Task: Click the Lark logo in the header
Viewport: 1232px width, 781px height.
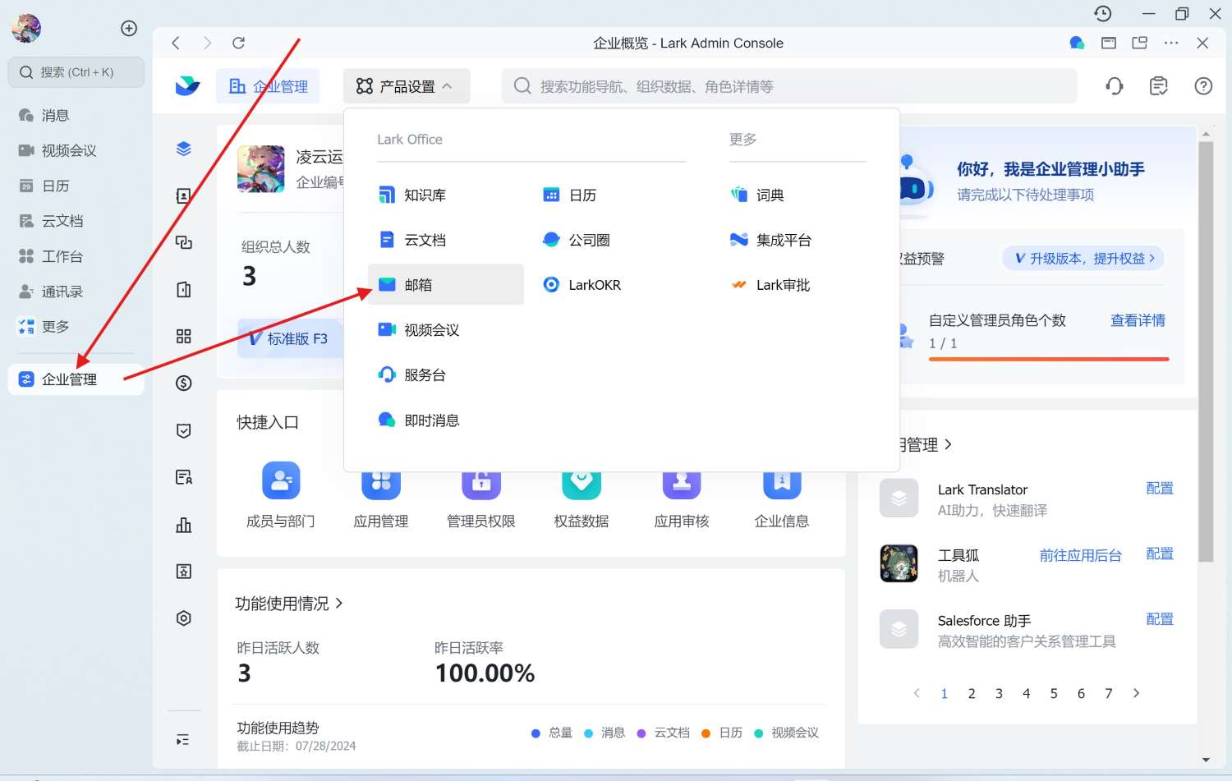Action: 187,85
